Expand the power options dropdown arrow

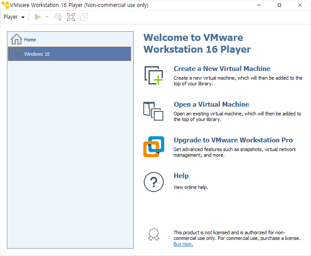[x=47, y=17]
